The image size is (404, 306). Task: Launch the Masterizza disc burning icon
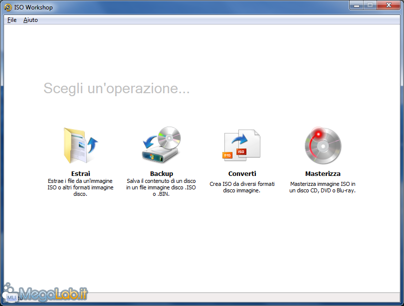click(323, 146)
